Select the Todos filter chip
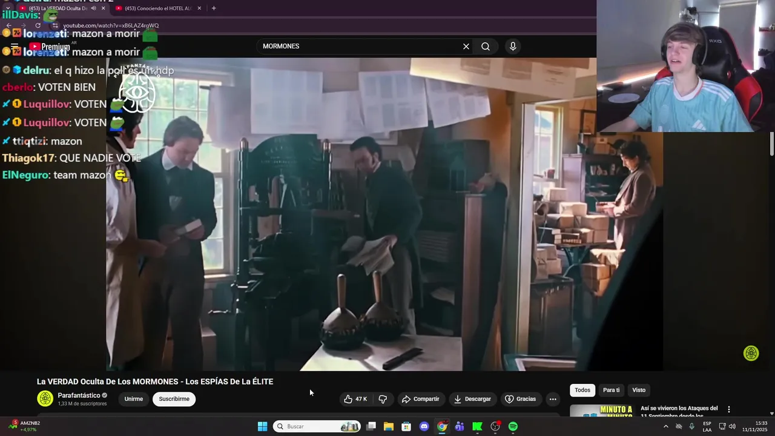 [x=582, y=390]
